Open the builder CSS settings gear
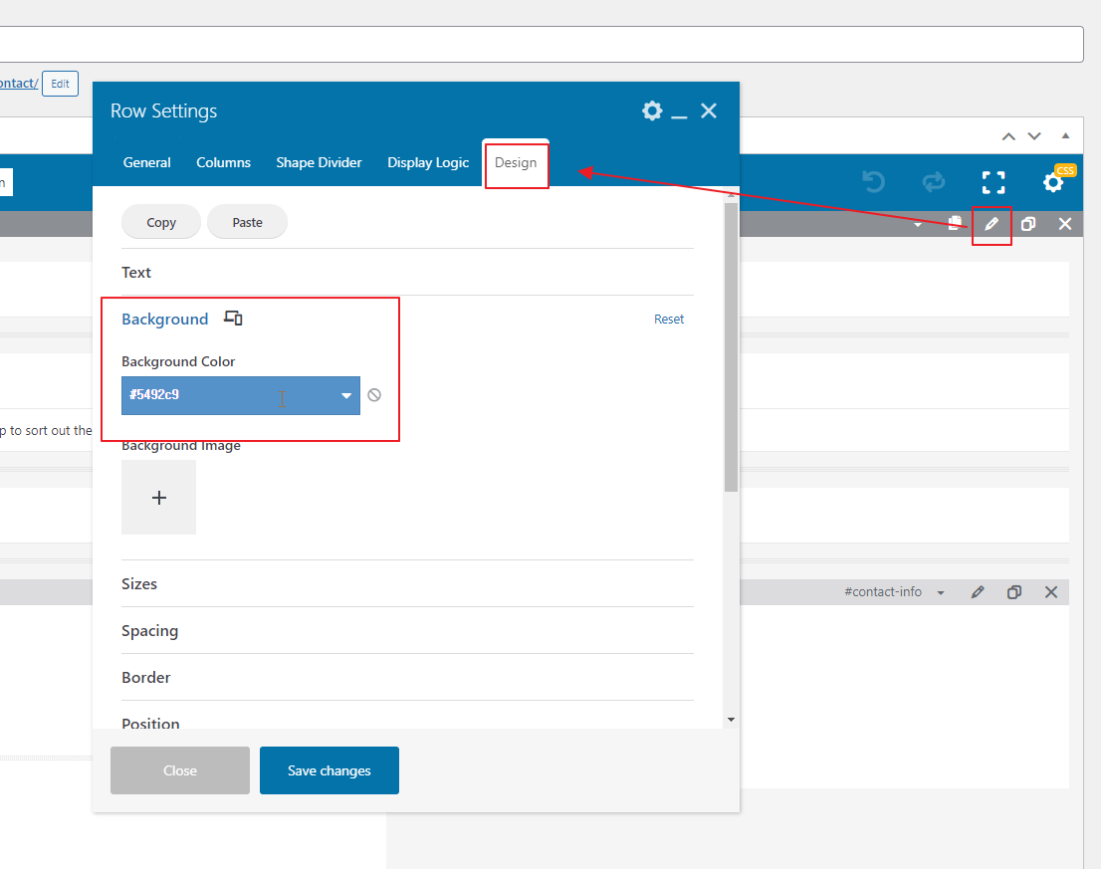The image size is (1101, 869). pos(1053,182)
